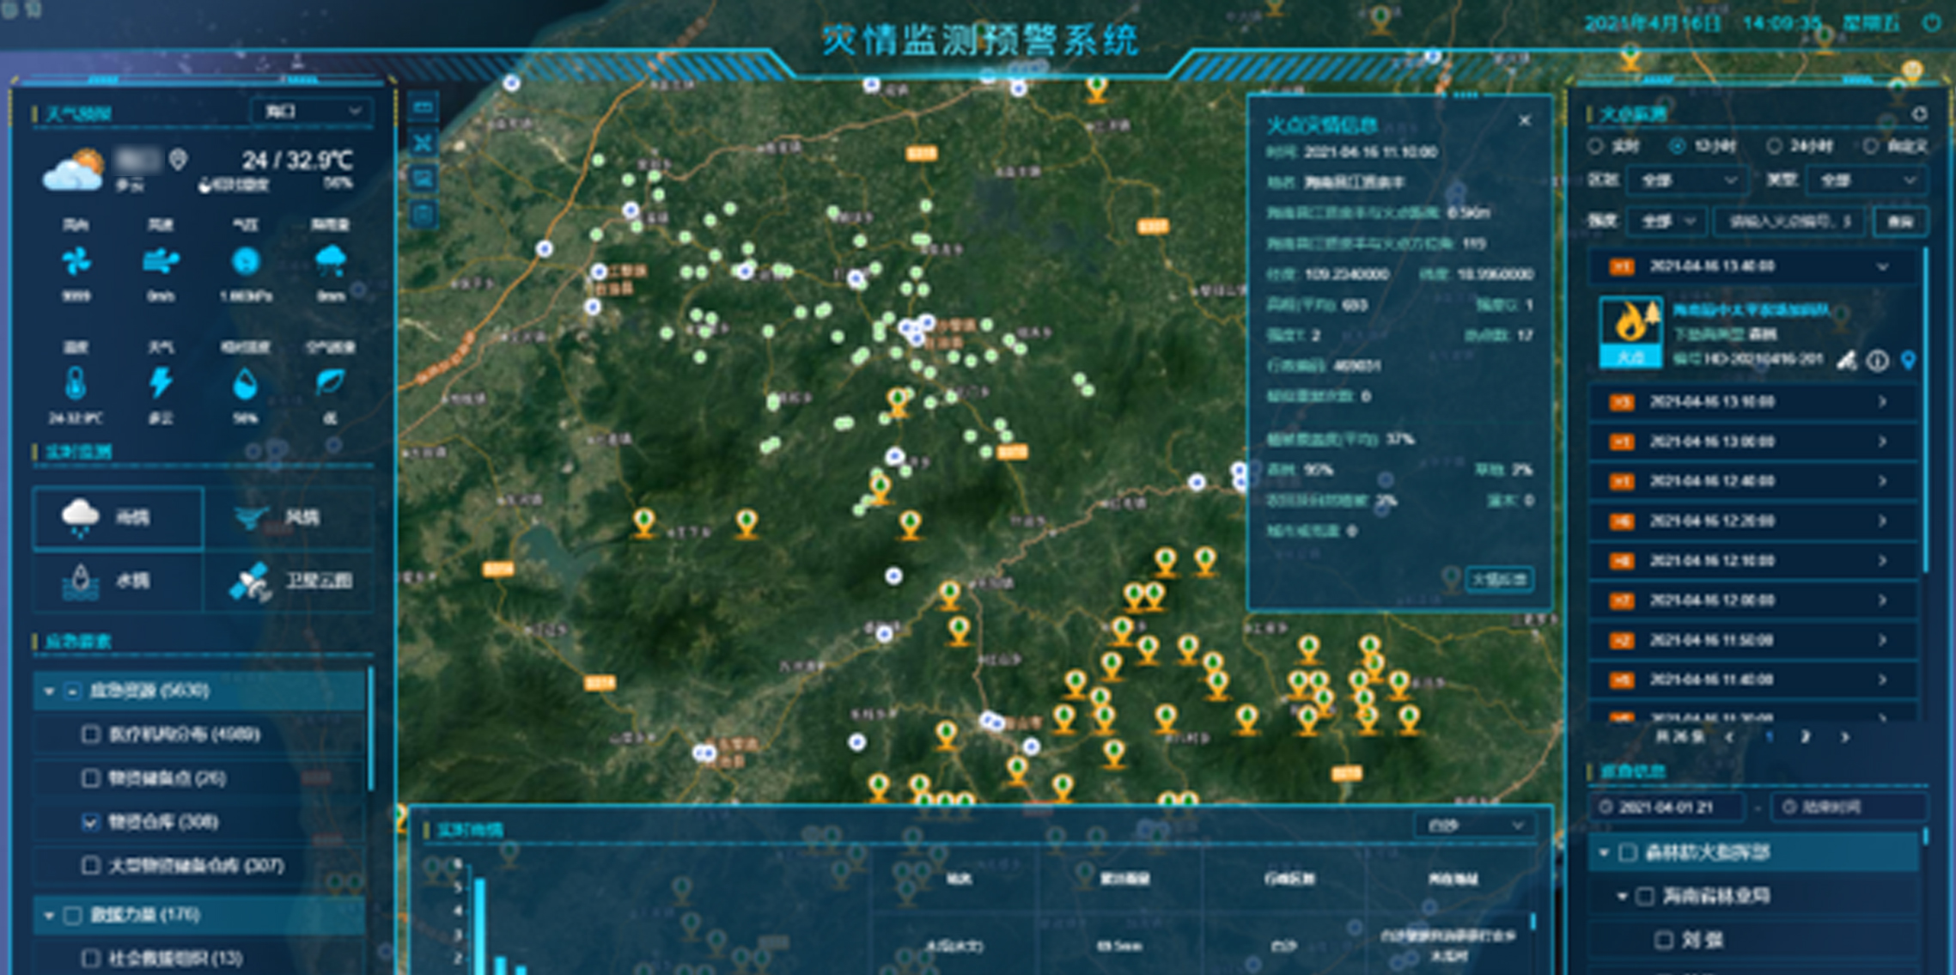Select the 24小时 radio button
The height and width of the screenshot is (975, 1956).
[x=1774, y=146]
